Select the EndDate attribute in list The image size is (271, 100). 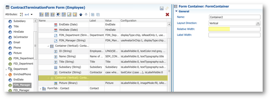(18, 80)
